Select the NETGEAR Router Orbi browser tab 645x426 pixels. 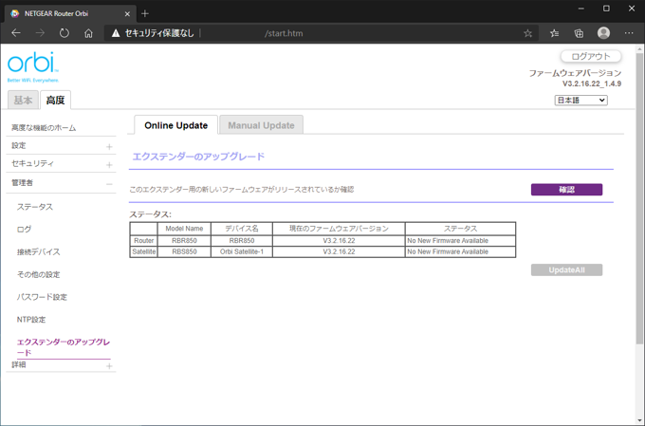tap(69, 13)
